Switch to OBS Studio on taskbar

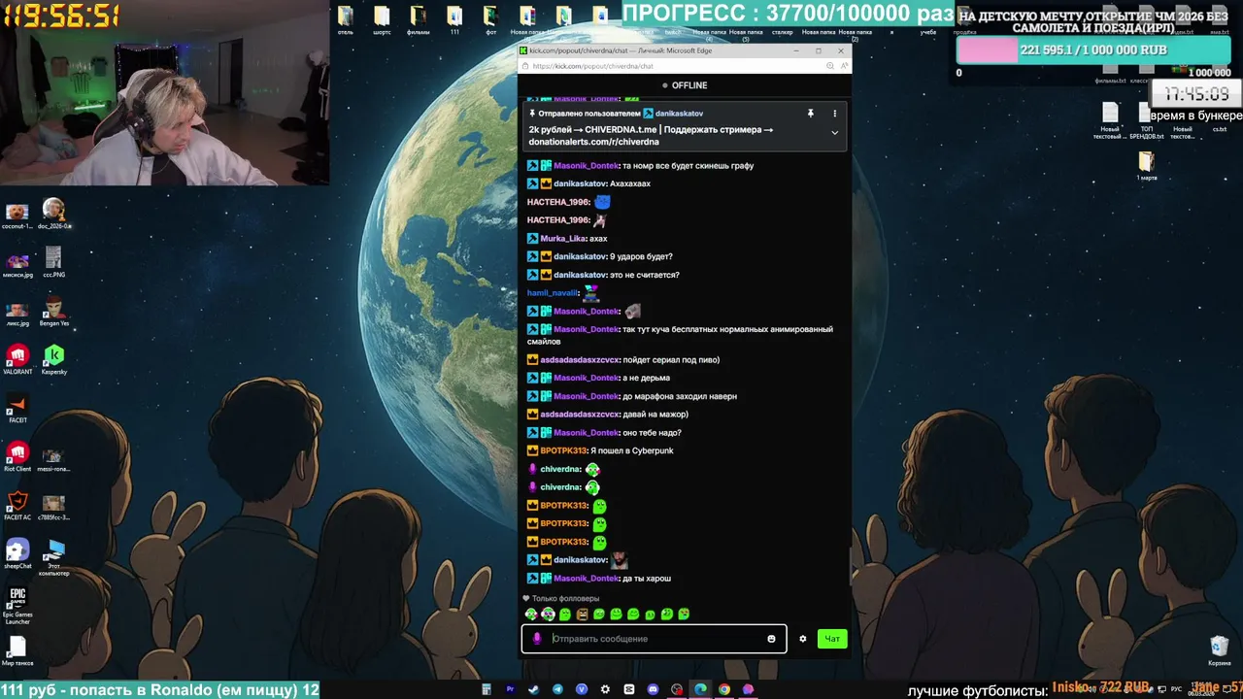point(677,689)
